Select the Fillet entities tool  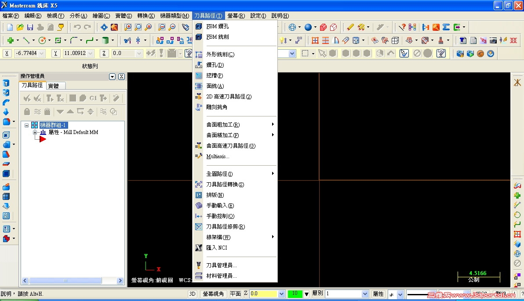point(73,40)
